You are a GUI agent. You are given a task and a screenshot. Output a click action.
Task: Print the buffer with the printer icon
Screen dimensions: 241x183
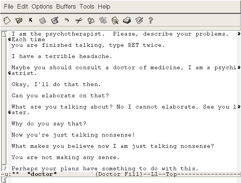[x=127, y=20]
